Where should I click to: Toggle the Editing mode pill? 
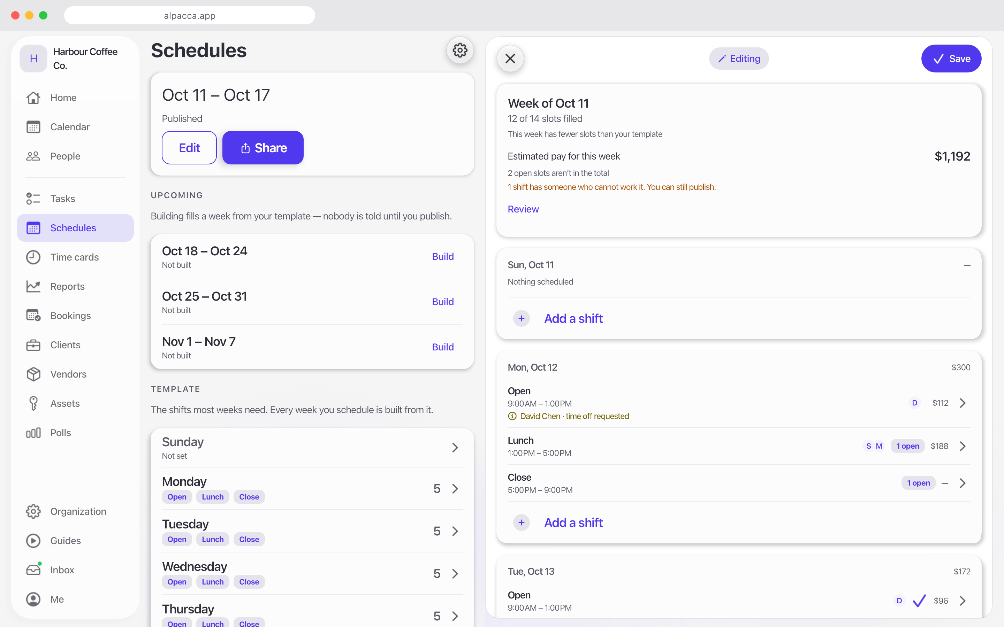[x=738, y=59]
